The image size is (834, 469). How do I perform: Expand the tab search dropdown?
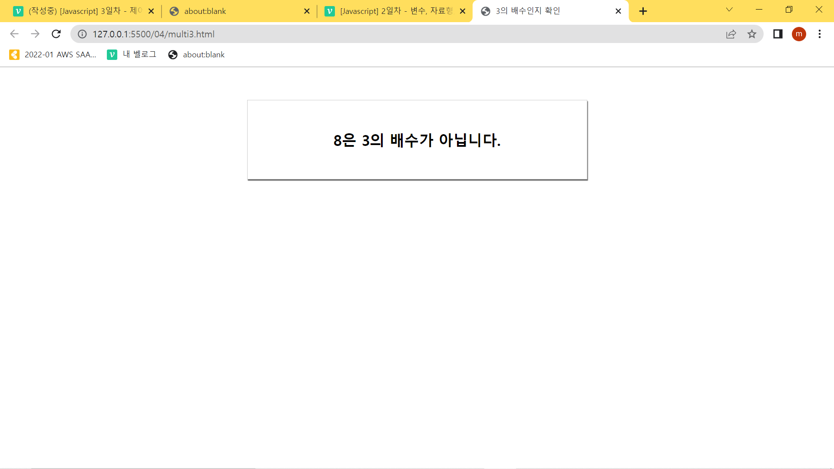click(x=729, y=10)
